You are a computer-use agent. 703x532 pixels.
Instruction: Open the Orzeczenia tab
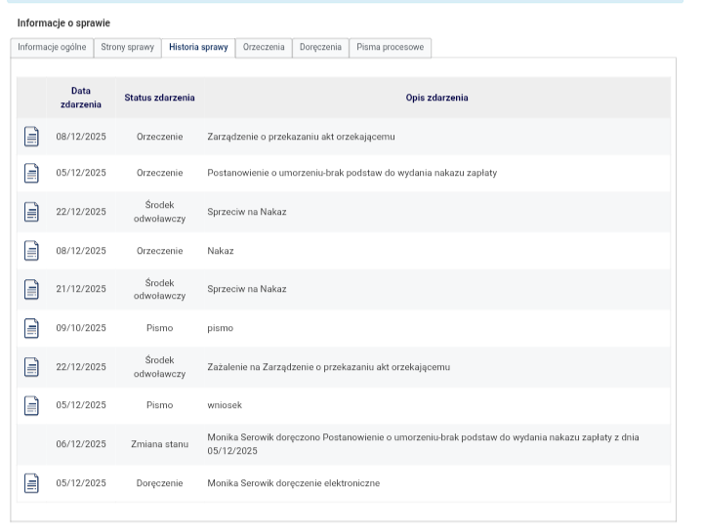tap(264, 48)
